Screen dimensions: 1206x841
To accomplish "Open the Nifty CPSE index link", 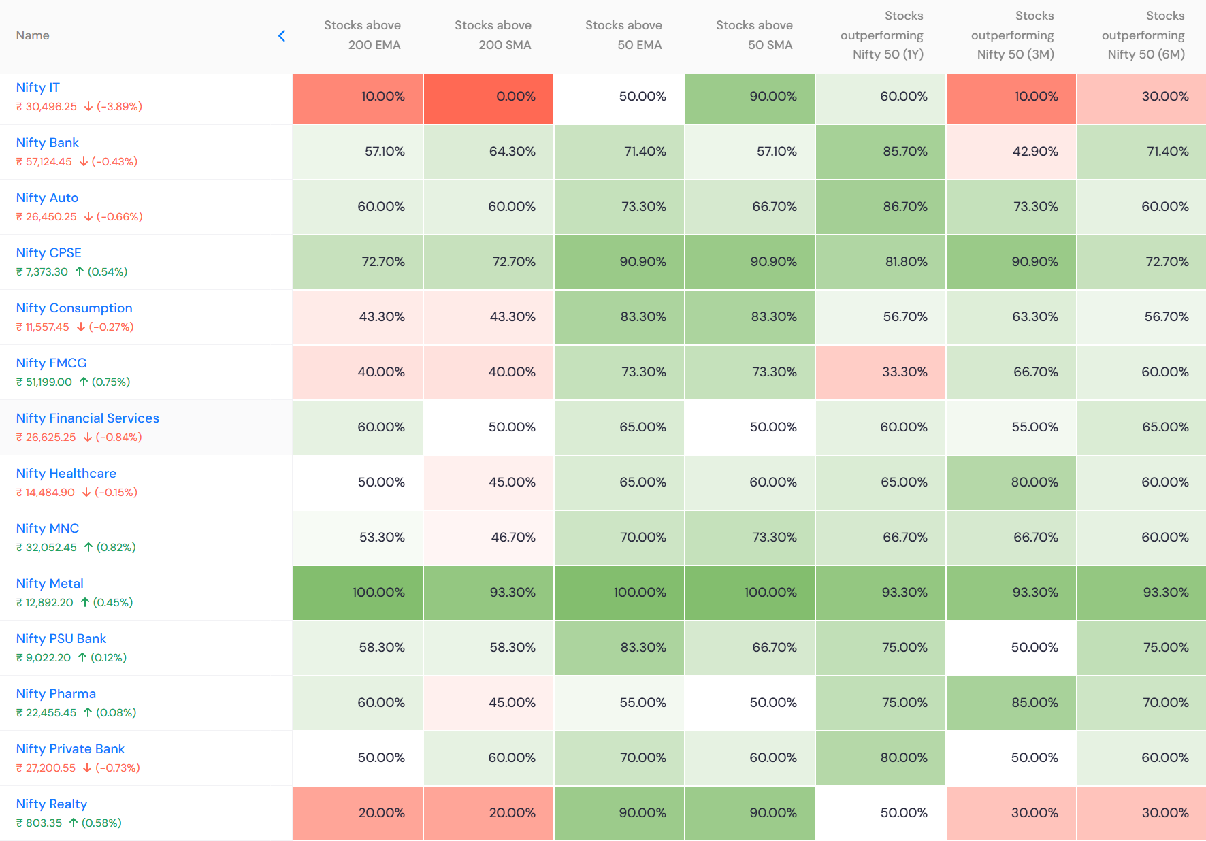I will tap(49, 253).
